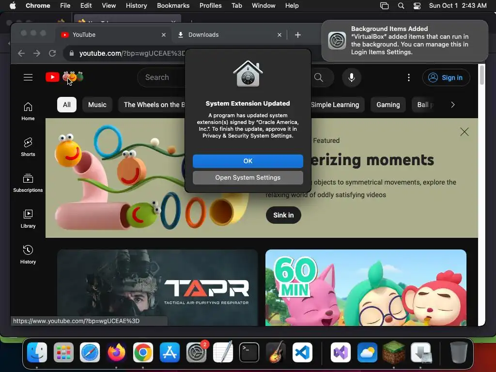Screen dimensions: 496x372
Task: Select the YouTube tab
Action: tap(113, 35)
